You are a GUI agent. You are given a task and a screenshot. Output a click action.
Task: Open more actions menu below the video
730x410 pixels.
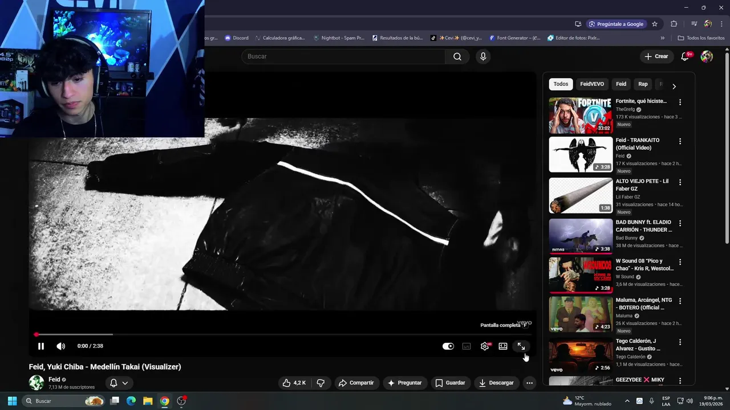tap(529, 383)
